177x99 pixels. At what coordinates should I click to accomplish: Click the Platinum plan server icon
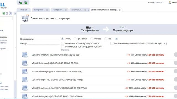pyautogui.click(x=25, y=55)
